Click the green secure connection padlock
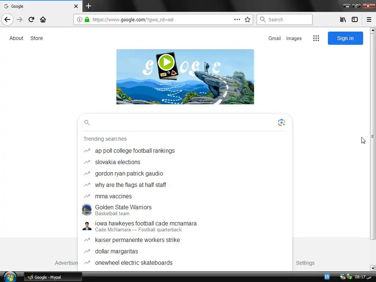376x282 pixels. tap(87, 19)
